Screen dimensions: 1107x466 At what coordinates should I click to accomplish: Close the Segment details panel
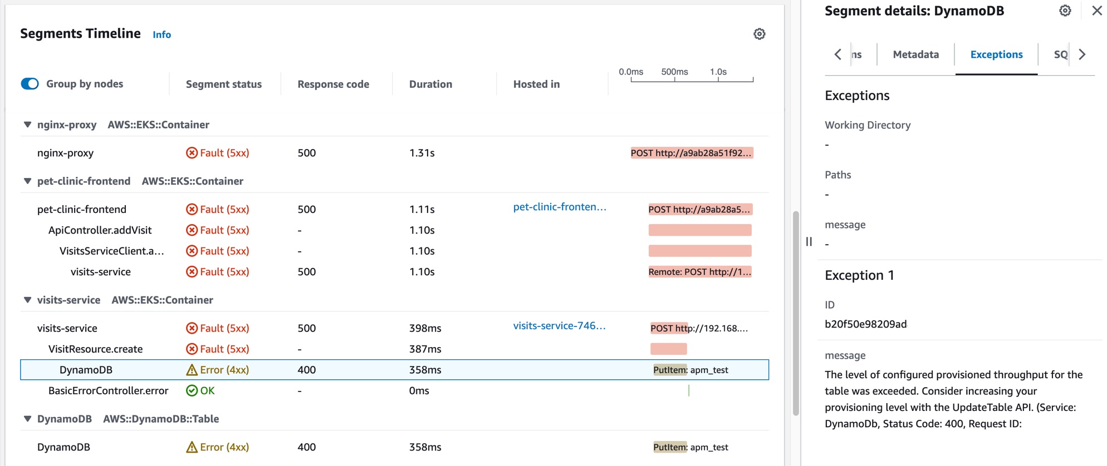coord(1096,11)
